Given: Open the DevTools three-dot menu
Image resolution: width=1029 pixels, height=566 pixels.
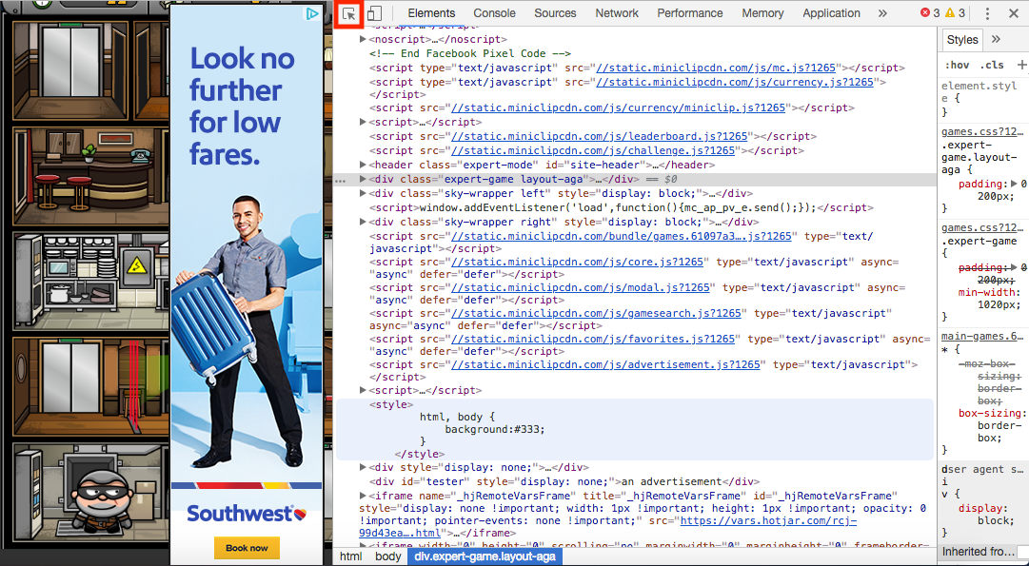Looking at the screenshot, I should pos(987,13).
